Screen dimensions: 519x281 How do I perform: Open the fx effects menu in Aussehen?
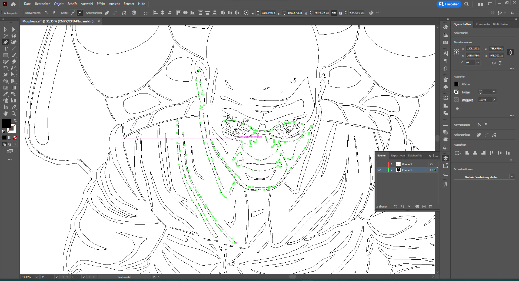(x=457, y=109)
